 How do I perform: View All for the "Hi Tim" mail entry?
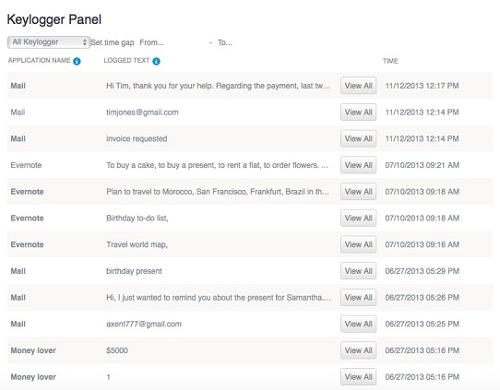tap(359, 86)
